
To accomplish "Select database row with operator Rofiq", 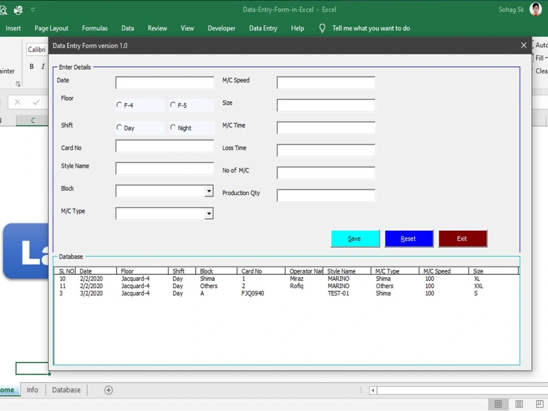I will [x=286, y=286].
